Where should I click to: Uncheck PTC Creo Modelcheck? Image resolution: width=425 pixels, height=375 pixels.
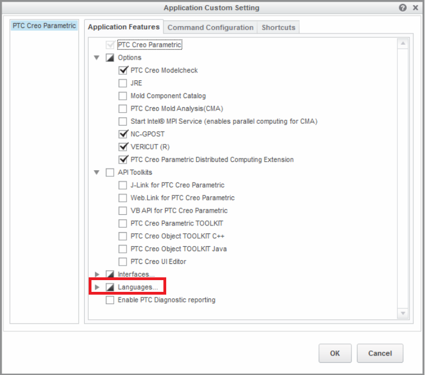click(123, 70)
